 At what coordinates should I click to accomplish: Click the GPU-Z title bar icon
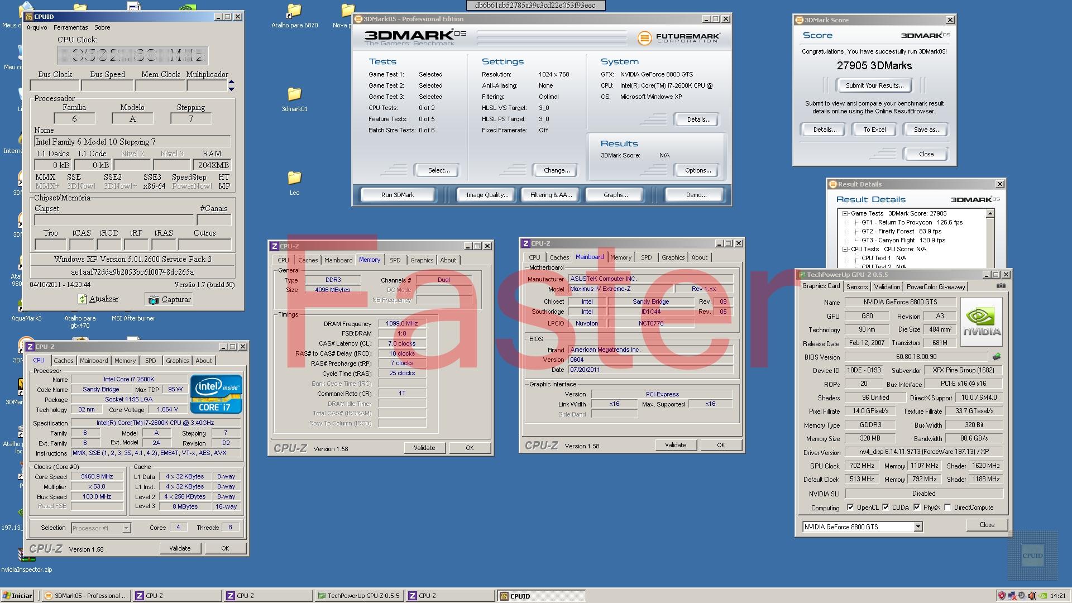[x=802, y=275]
